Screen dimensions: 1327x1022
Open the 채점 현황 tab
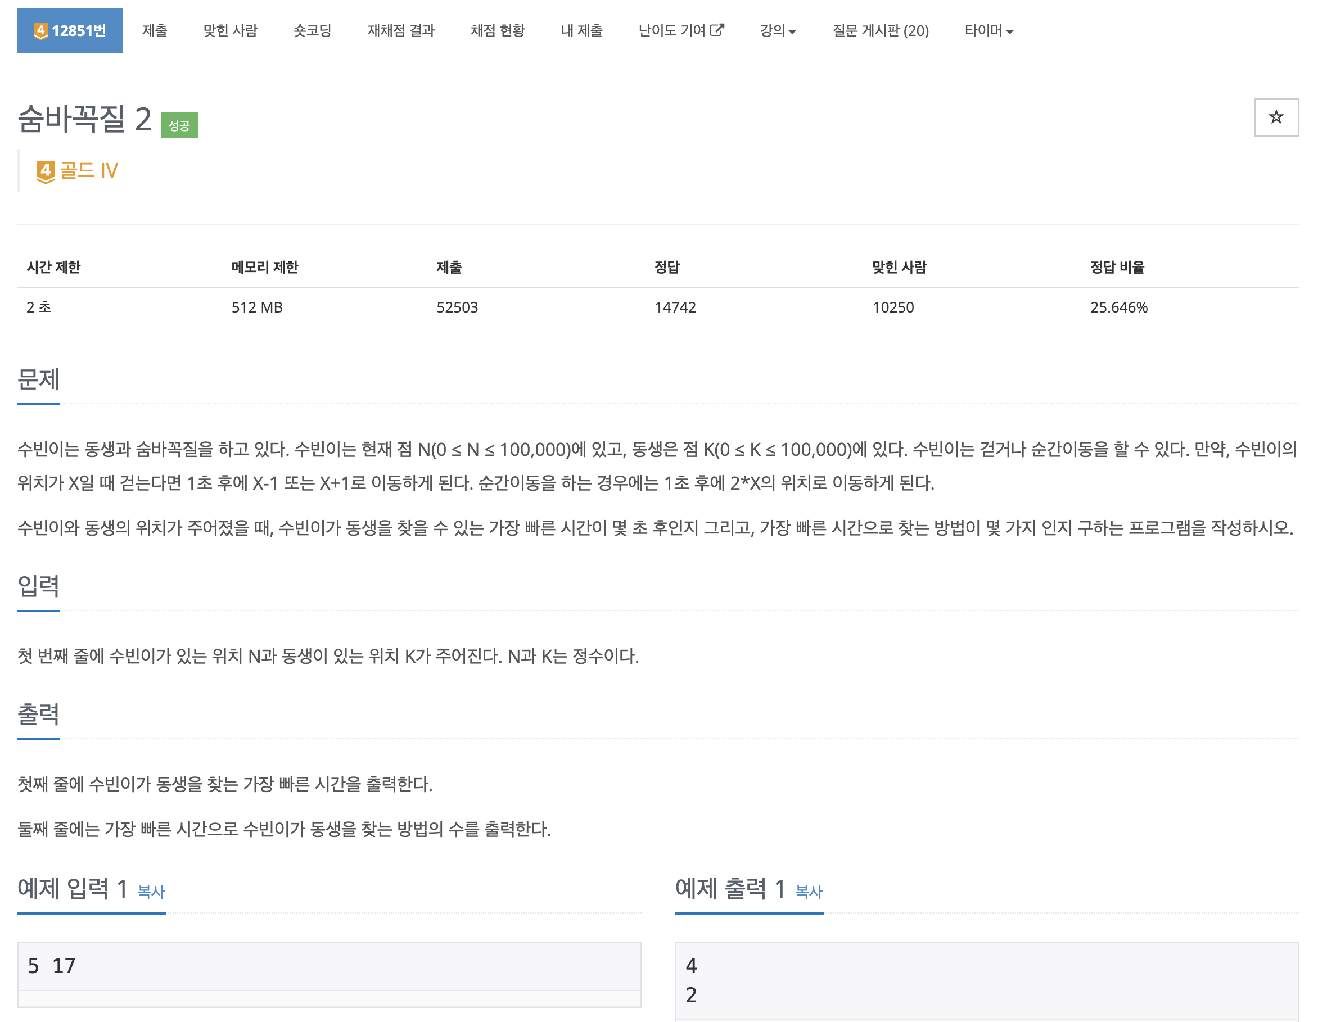pos(498,31)
